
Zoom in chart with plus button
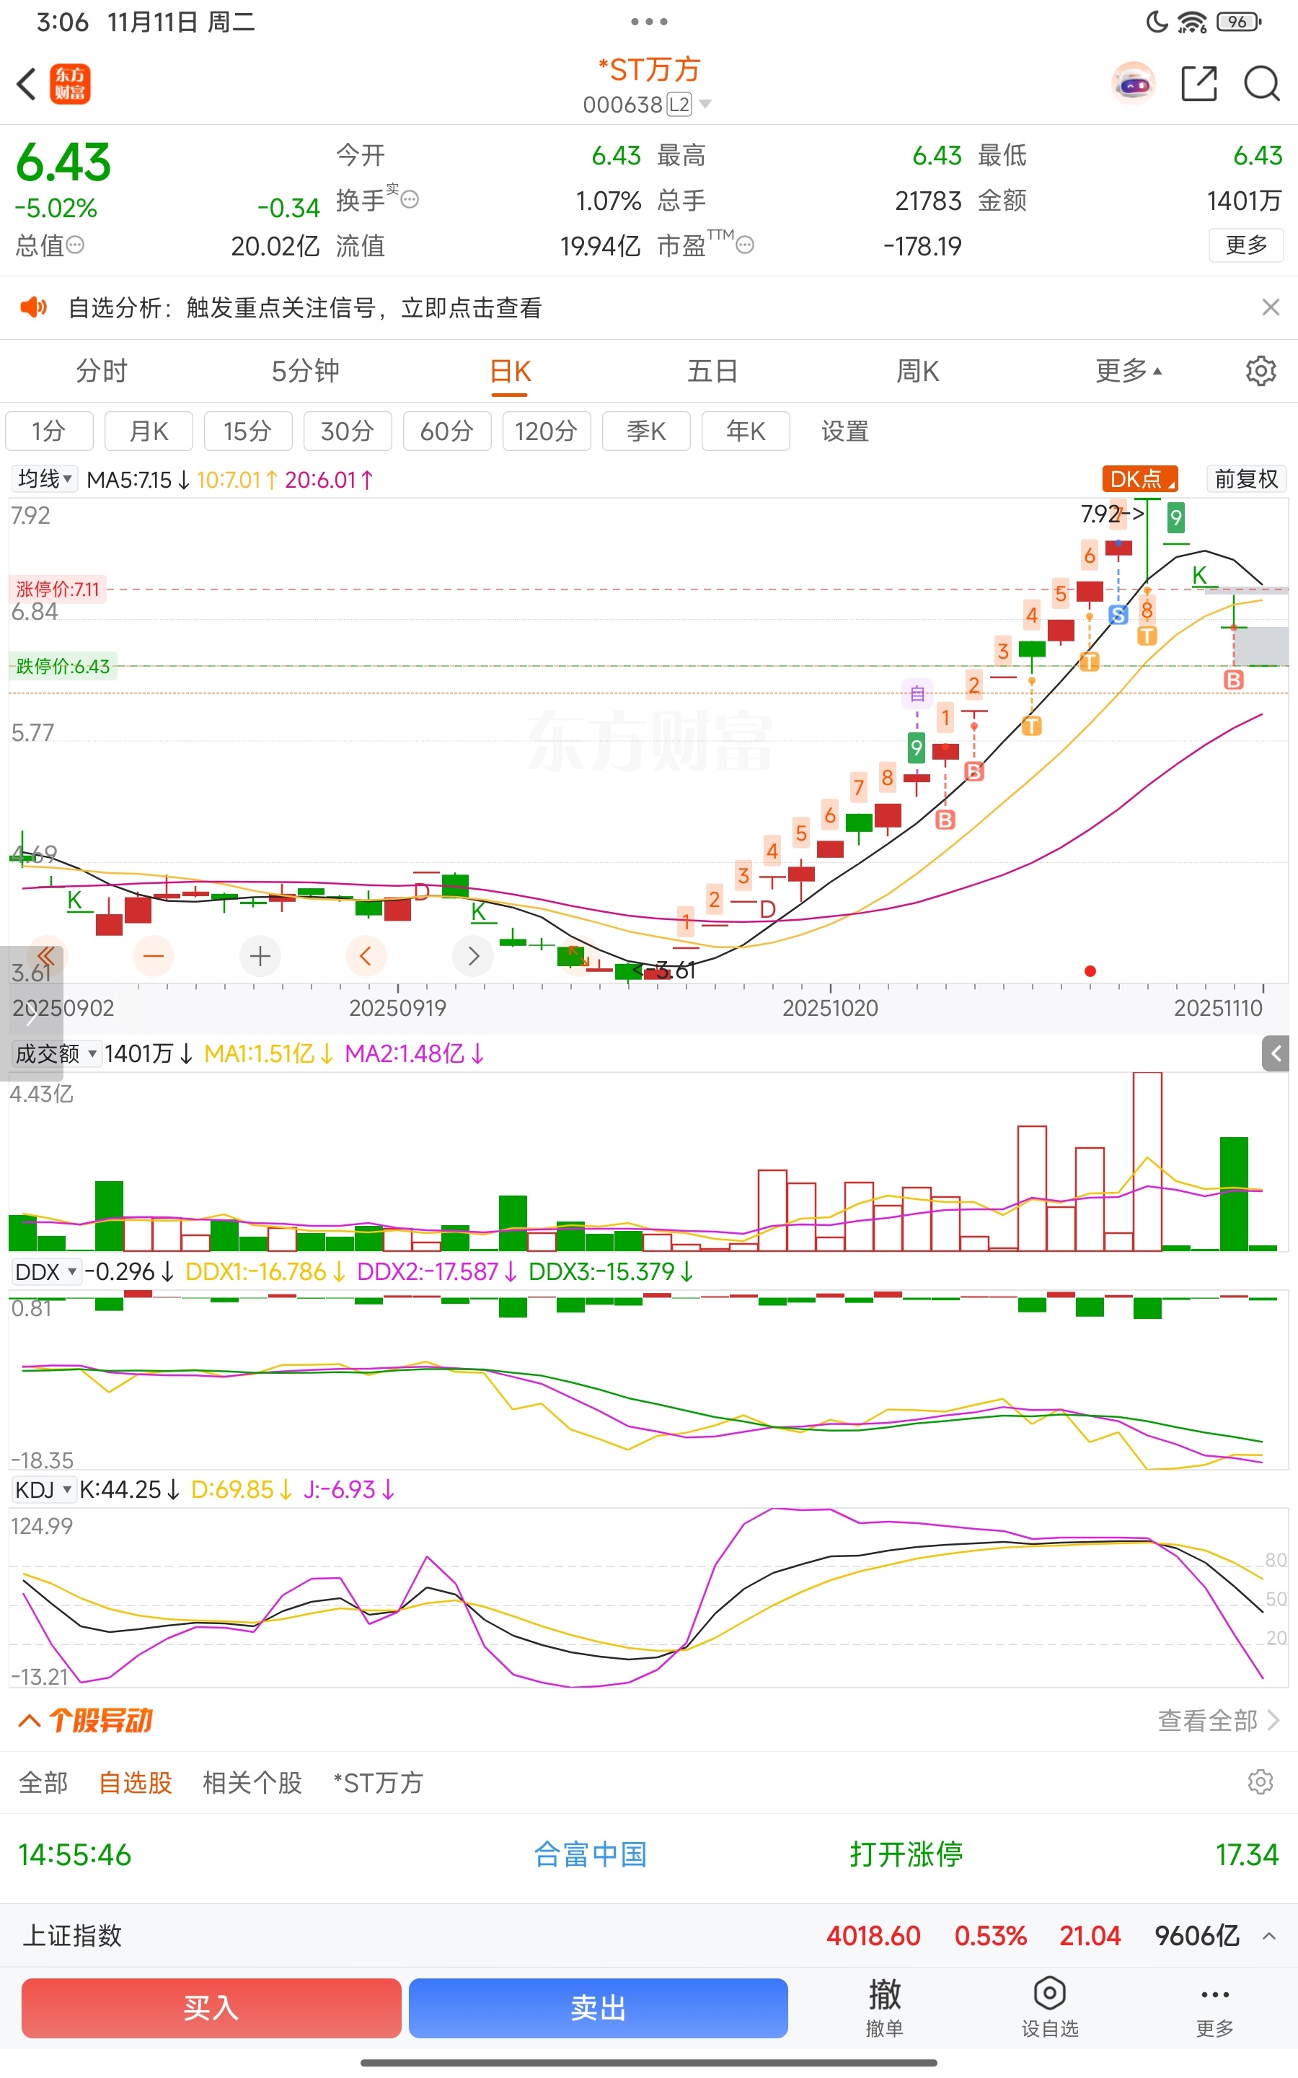(260, 956)
